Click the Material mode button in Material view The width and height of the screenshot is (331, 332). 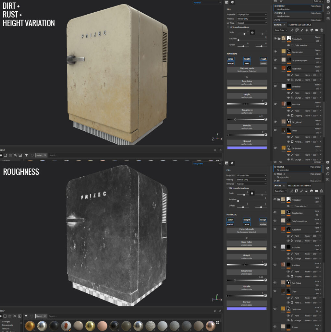click(247, 69)
